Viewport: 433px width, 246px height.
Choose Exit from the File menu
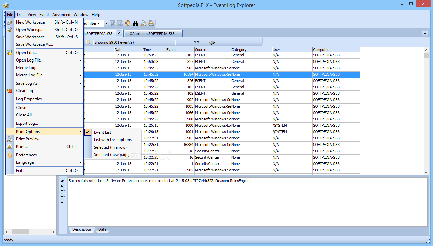(44, 171)
